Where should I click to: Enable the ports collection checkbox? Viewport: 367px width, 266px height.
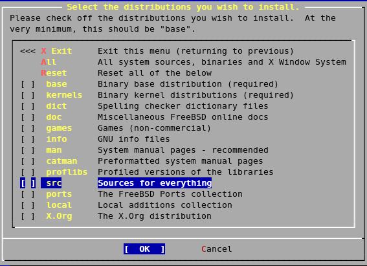(28, 194)
